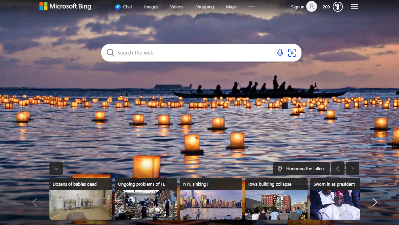Go to the Images tab
This screenshot has height=225, width=399.
(151, 7)
